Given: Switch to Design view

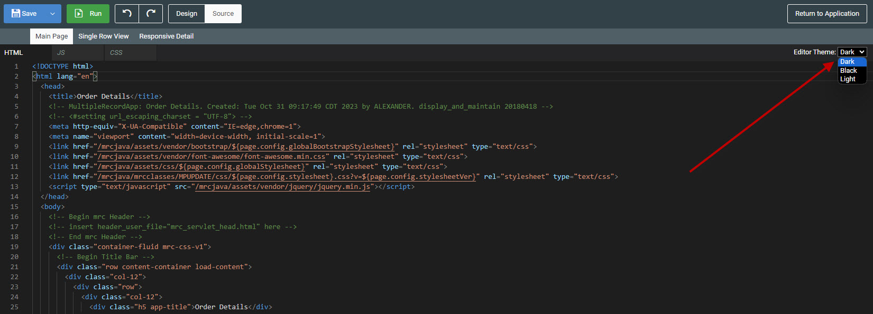Looking at the screenshot, I should coord(187,14).
